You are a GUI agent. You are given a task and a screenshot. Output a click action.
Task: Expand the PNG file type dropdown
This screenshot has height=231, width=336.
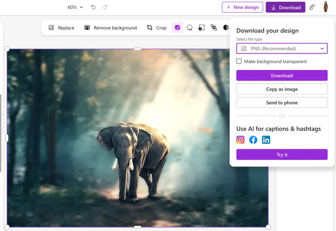(x=282, y=49)
